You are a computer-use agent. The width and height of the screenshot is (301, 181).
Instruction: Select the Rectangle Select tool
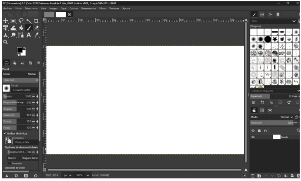[13, 21]
